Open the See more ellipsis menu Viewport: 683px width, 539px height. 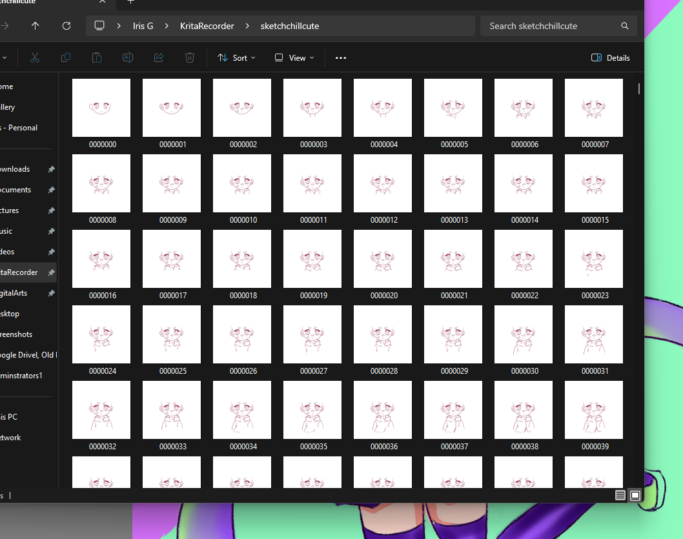[x=341, y=57]
